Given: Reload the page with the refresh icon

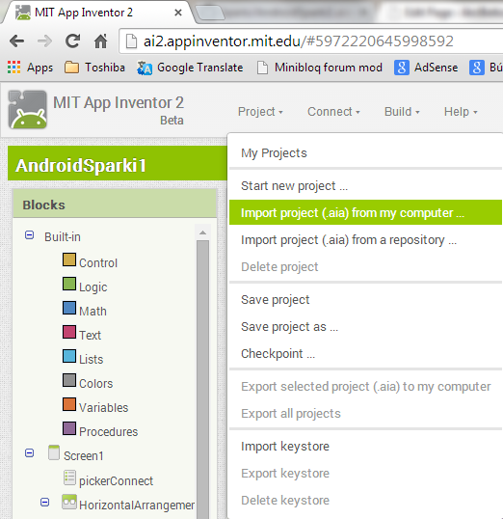Looking at the screenshot, I should [73, 41].
